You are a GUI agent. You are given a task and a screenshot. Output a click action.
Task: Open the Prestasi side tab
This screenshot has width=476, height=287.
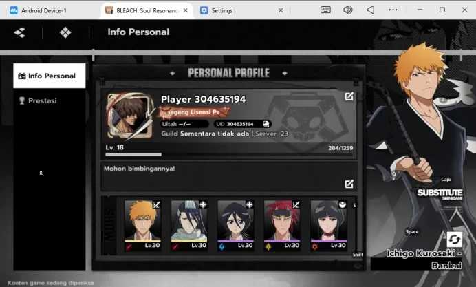(49, 100)
